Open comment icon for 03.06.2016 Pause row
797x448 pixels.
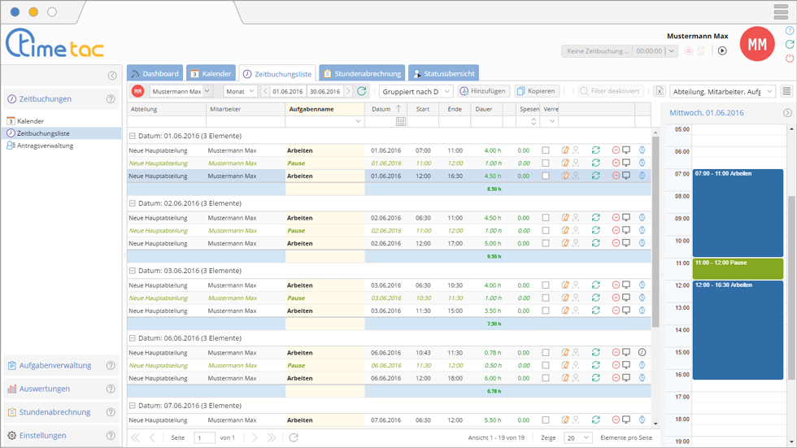626,298
